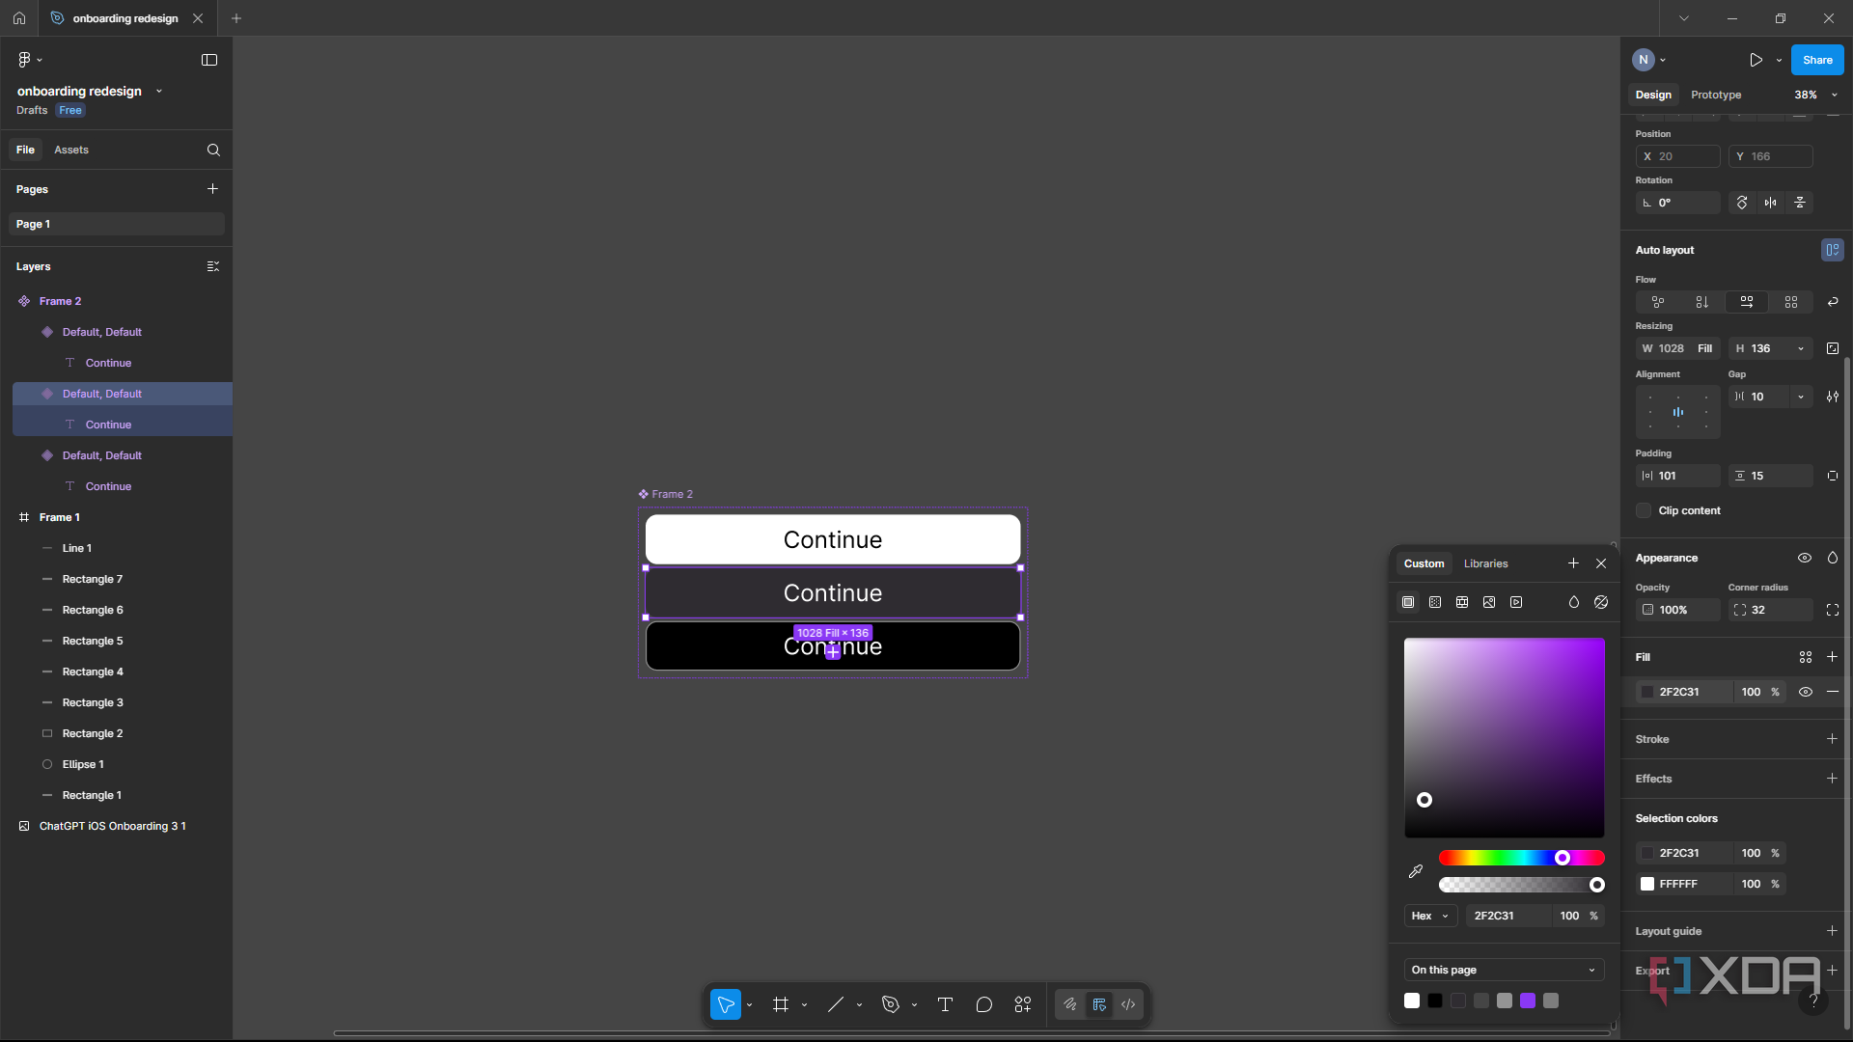This screenshot has height=1042, width=1853.
Task: Pick color with the eyedropper icon
Action: click(1416, 871)
